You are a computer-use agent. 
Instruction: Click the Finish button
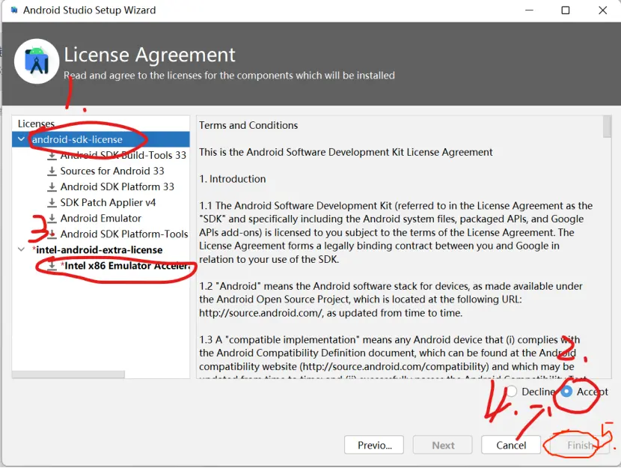tap(580, 445)
